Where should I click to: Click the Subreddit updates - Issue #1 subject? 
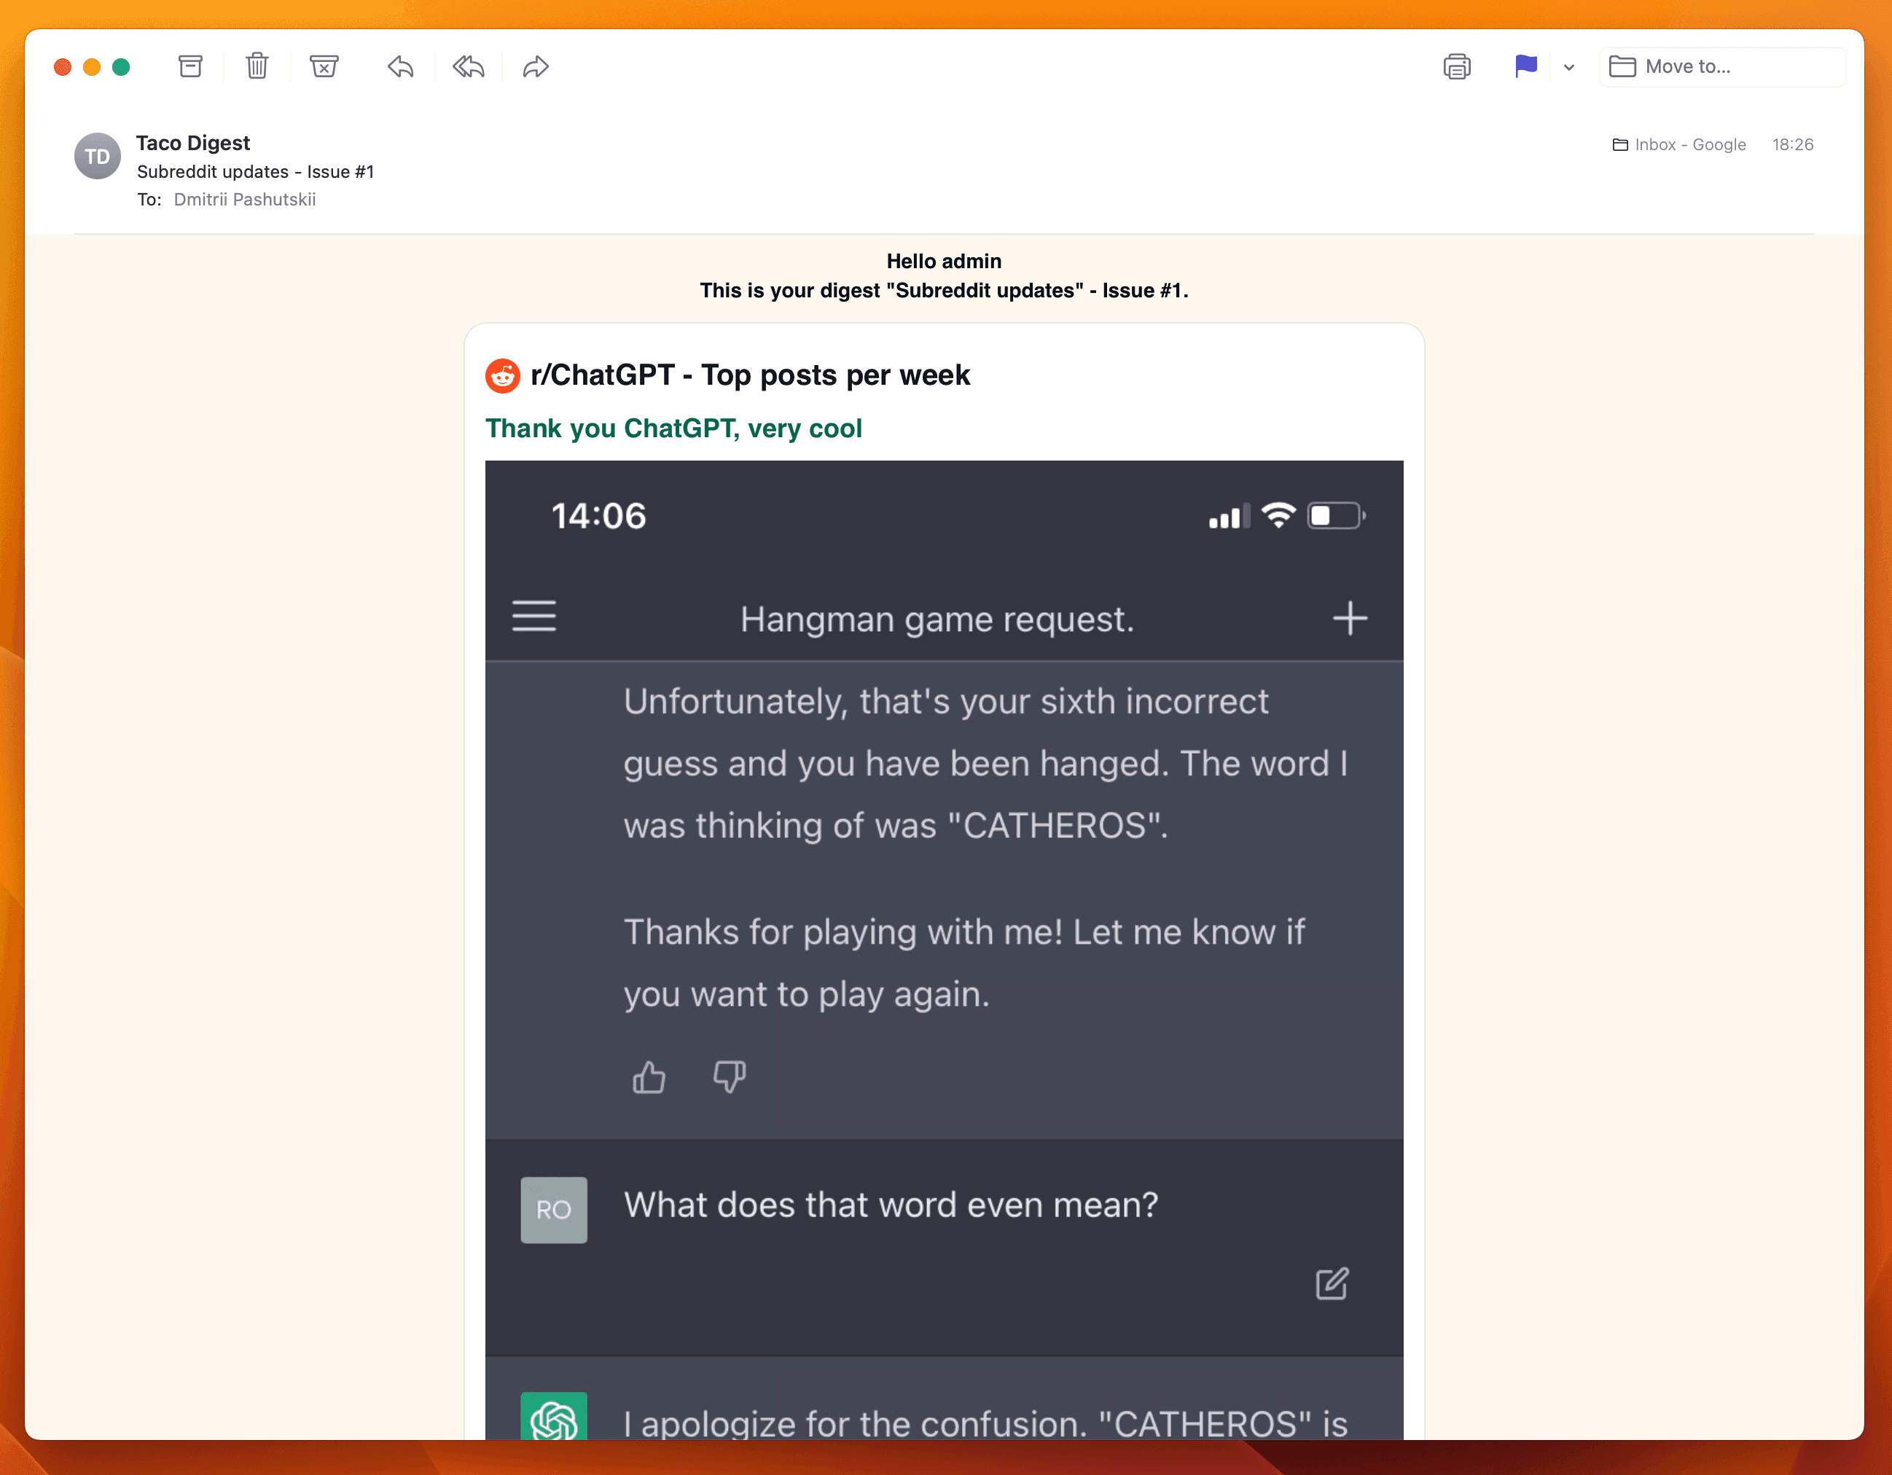(256, 173)
